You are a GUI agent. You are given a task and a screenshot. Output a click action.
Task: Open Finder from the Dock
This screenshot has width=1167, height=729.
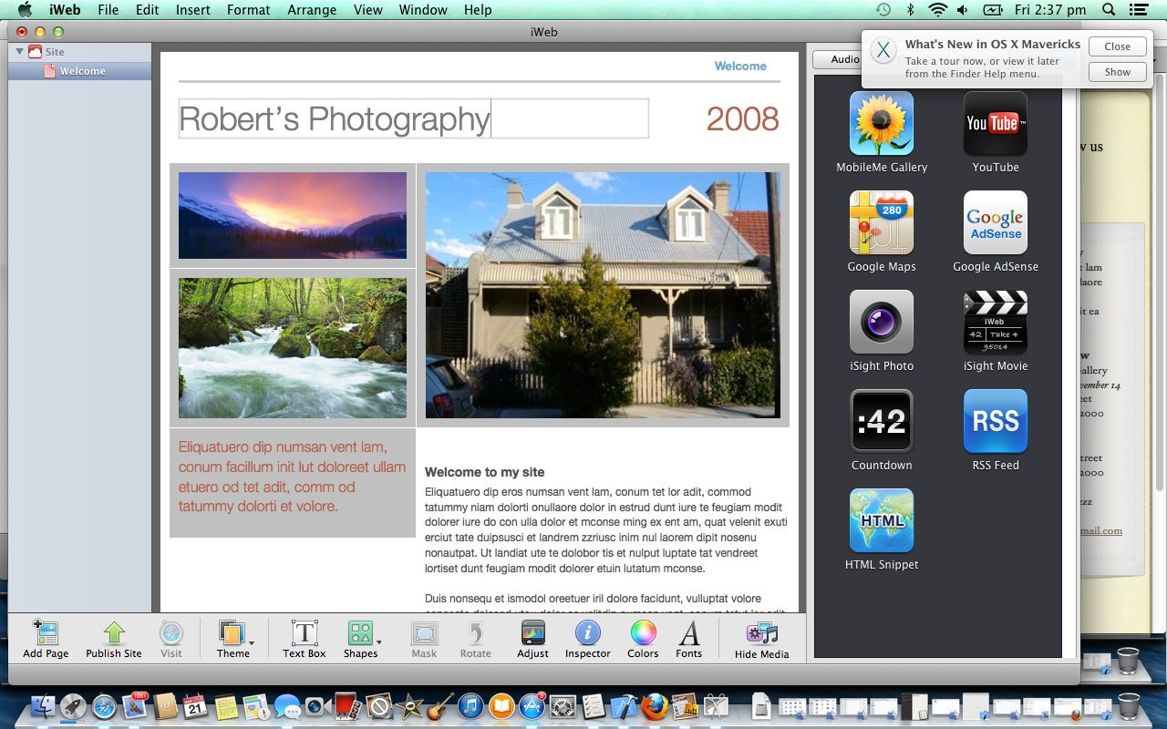(43, 706)
